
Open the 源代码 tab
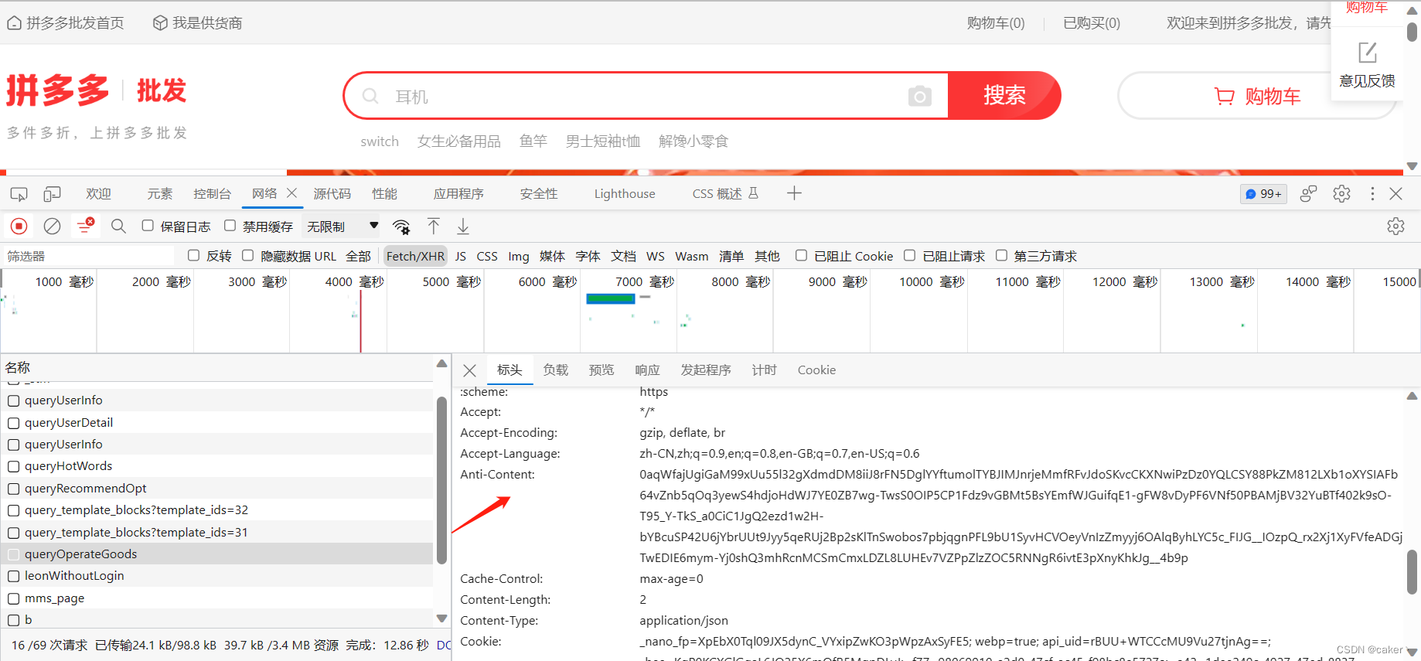coord(332,193)
